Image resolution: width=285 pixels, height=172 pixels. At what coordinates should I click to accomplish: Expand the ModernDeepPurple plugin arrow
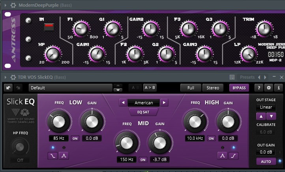6,5
